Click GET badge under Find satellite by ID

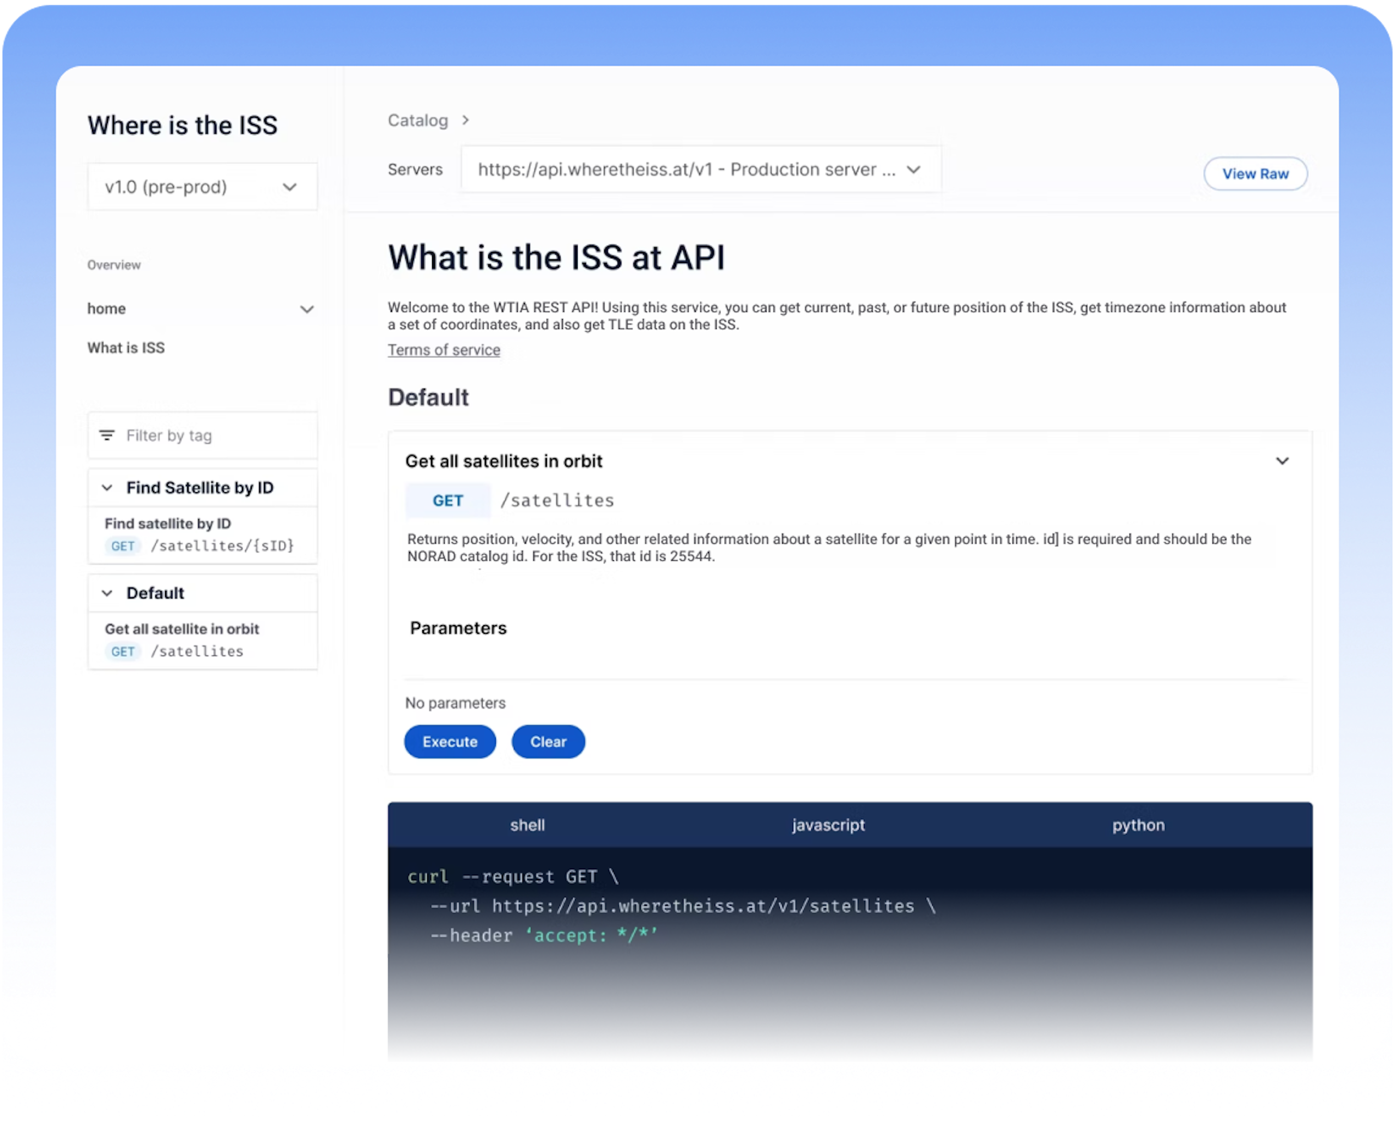click(x=123, y=546)
